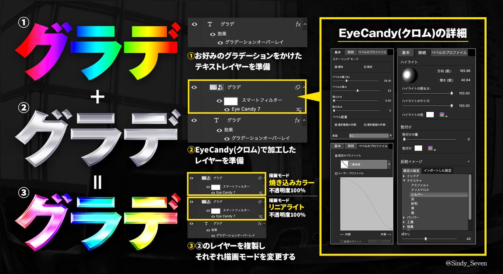Select the シルバー texture preset

[417, 194]
